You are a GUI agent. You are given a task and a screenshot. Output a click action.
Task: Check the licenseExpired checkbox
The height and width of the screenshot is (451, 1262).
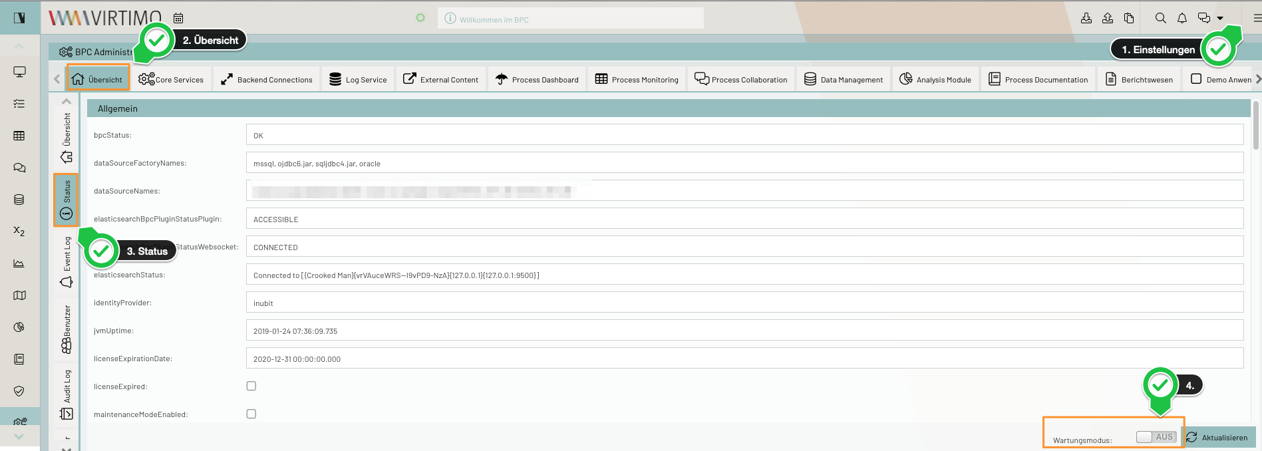[251, 386]
